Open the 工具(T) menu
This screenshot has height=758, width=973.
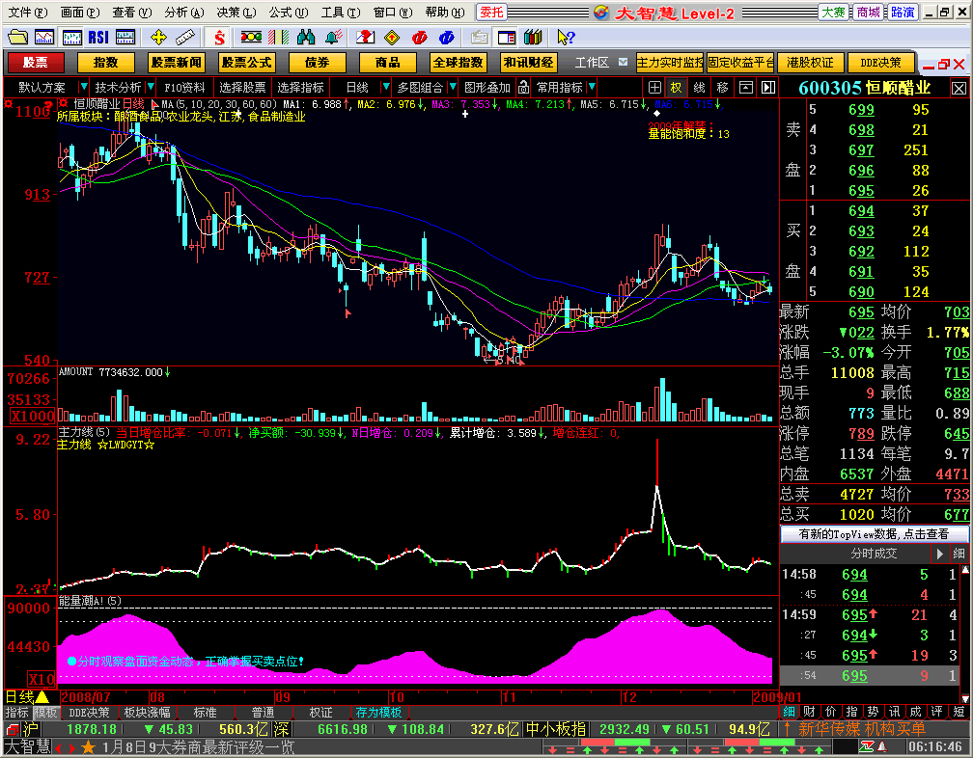pyautogui.click(x=340, y=12)
